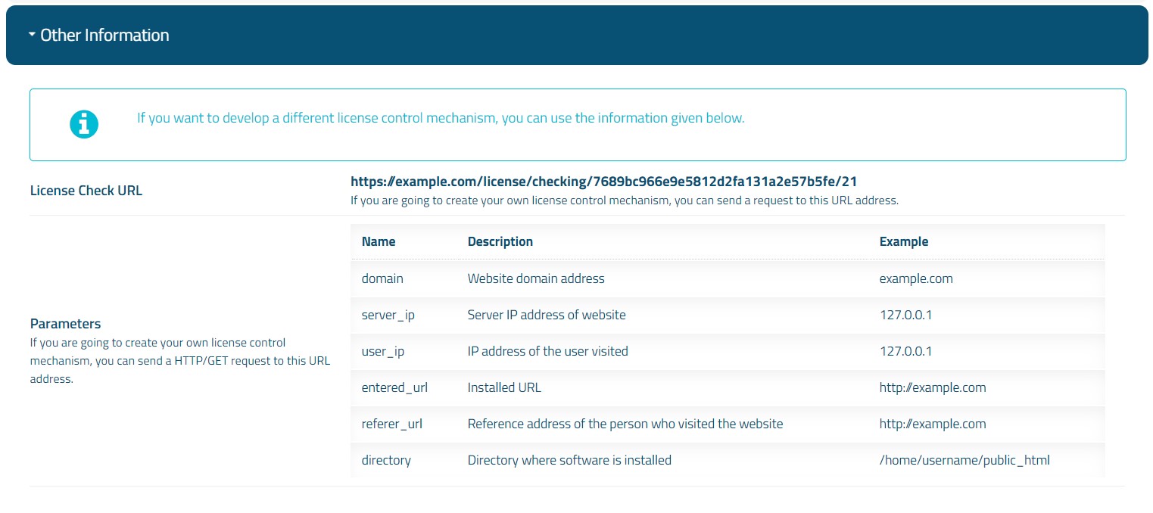
Task: Click 'Directory where software is installed' description
Action: pyautogui.click(x=569, y=460)
